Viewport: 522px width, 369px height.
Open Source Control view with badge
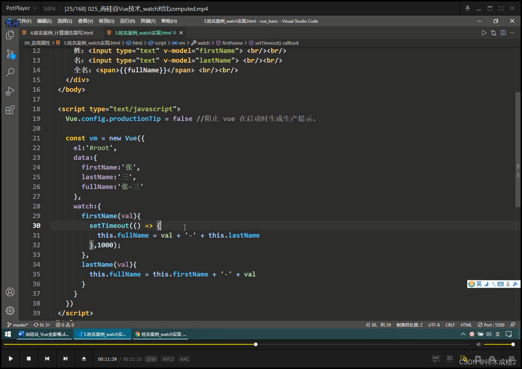click(x=10, y=54)
